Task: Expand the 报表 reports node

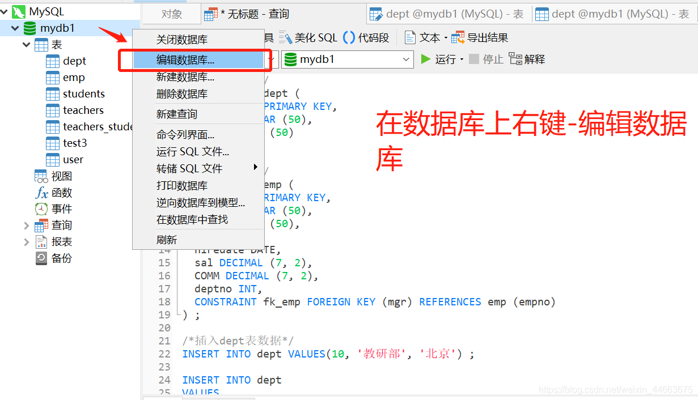Action: (x=27, y=242)
